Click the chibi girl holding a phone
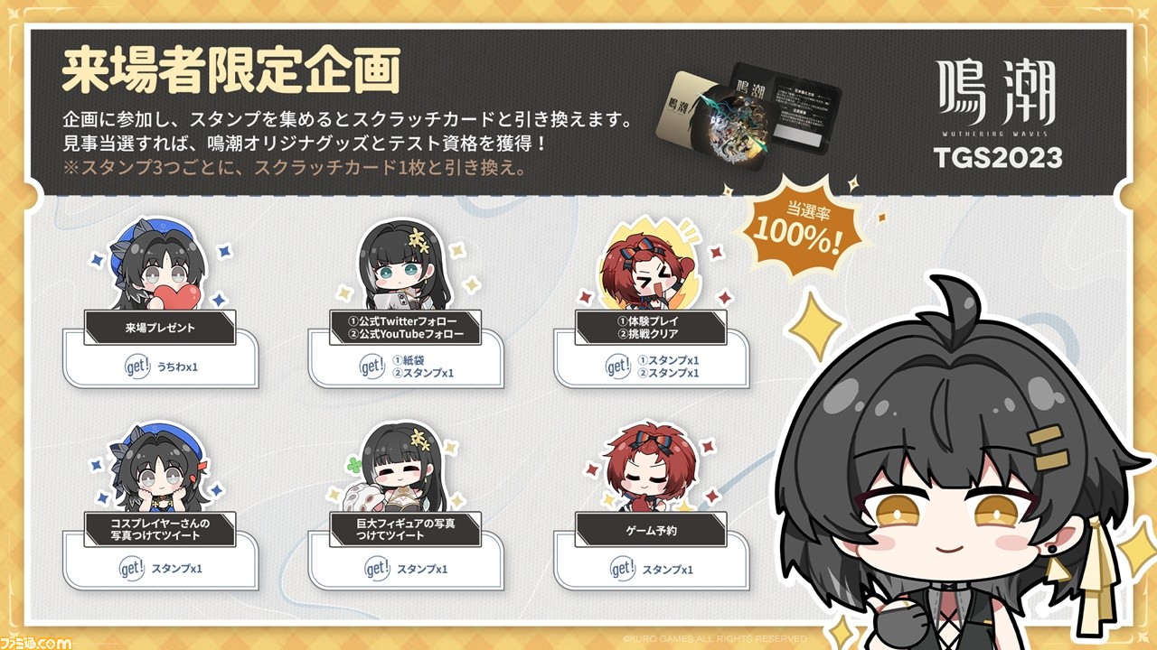The width and height of the screenshot is (1157, 650). click(403, 265)
